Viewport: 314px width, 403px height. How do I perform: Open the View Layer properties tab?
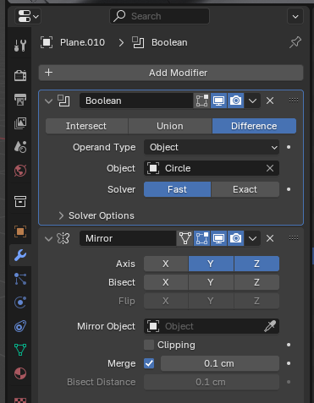(20, 123)
